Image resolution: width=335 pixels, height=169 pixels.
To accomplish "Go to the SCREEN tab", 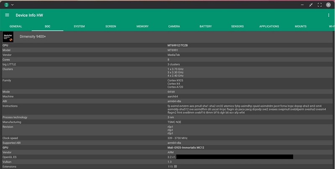I will pyautogui.click(x=111, y=26).
